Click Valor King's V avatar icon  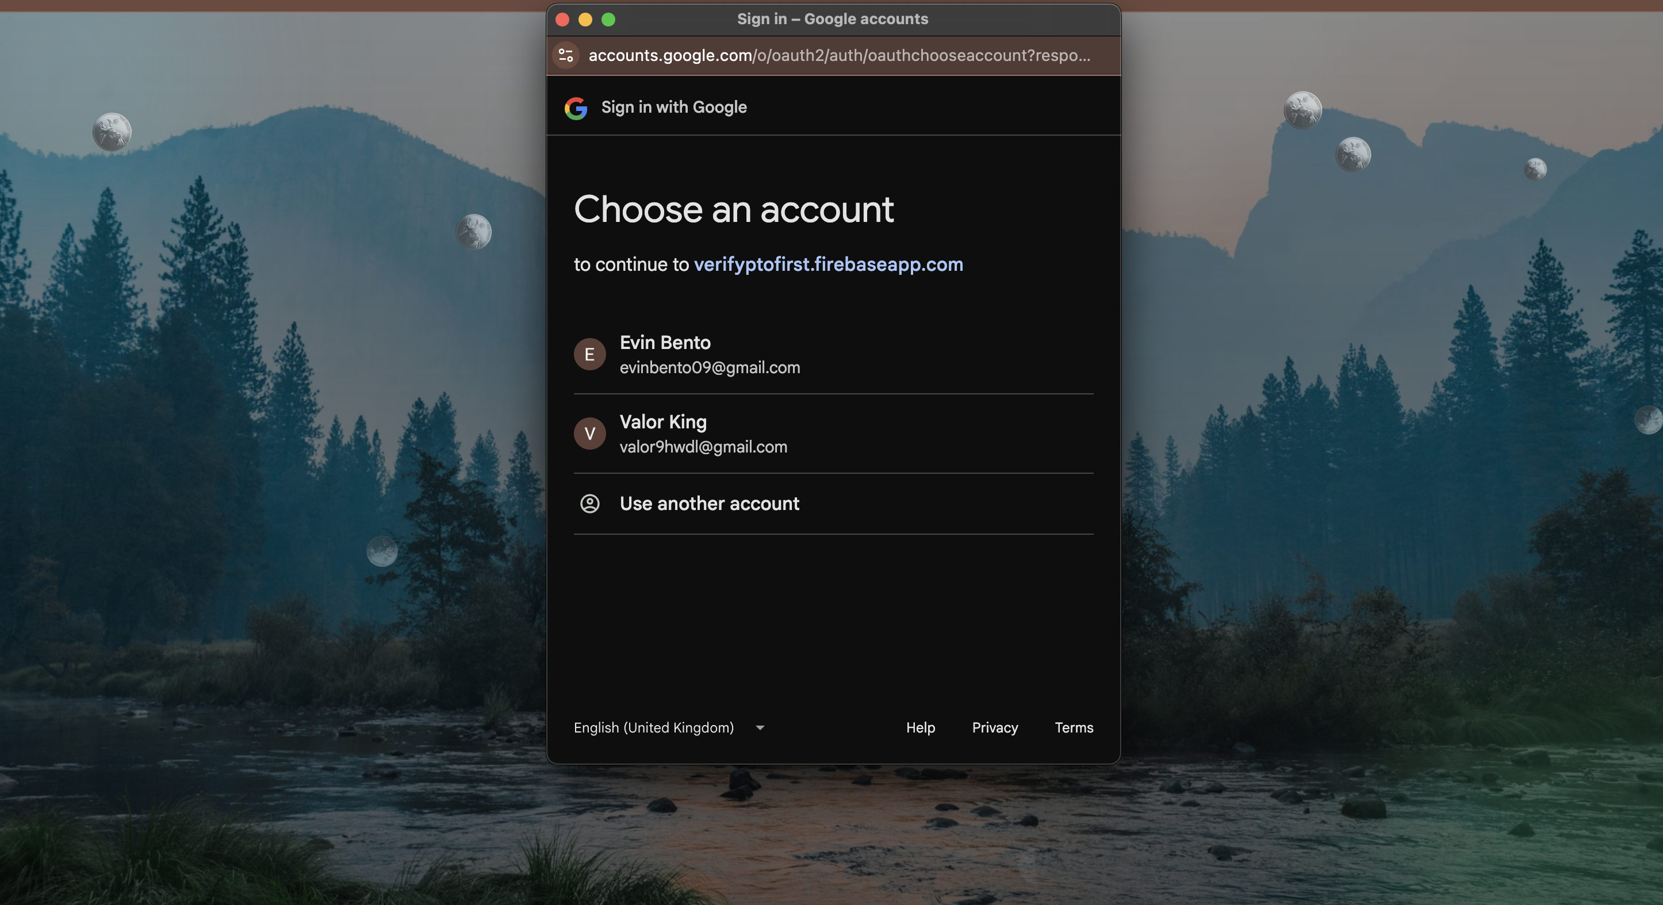click(589, 433)
